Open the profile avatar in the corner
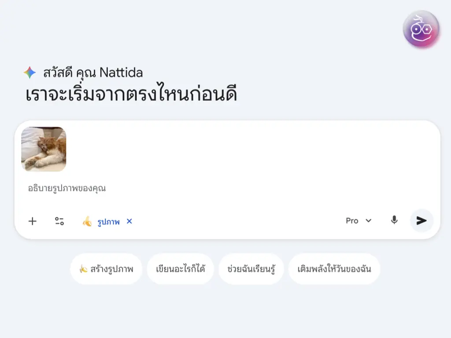The width and height of the screenshot is (451, 338). click(421, 29)
